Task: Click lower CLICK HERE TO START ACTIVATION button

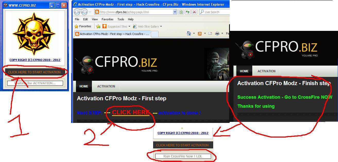Action: (x=183, y=145)
